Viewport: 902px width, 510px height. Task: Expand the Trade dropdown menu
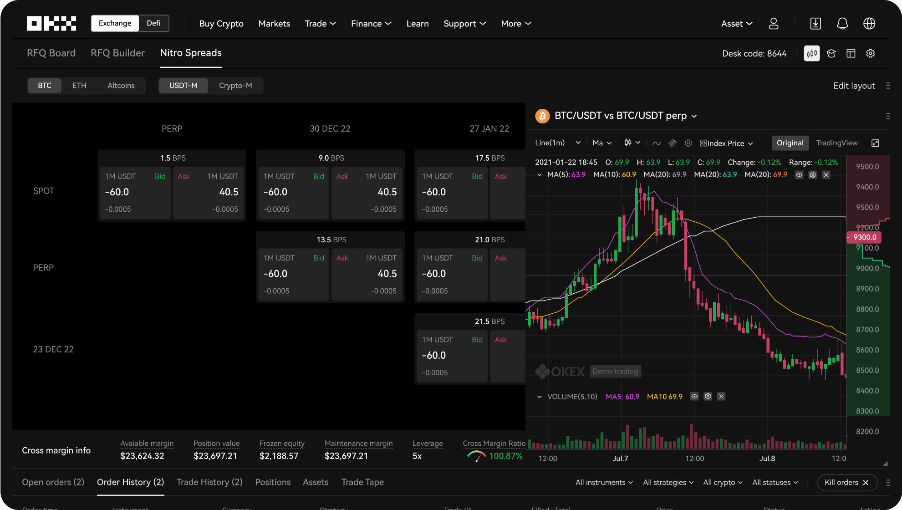319,24
